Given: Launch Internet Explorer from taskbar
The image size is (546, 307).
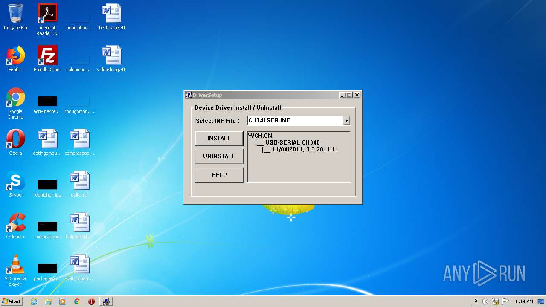Looking at the screenshot, I should 34,301.
